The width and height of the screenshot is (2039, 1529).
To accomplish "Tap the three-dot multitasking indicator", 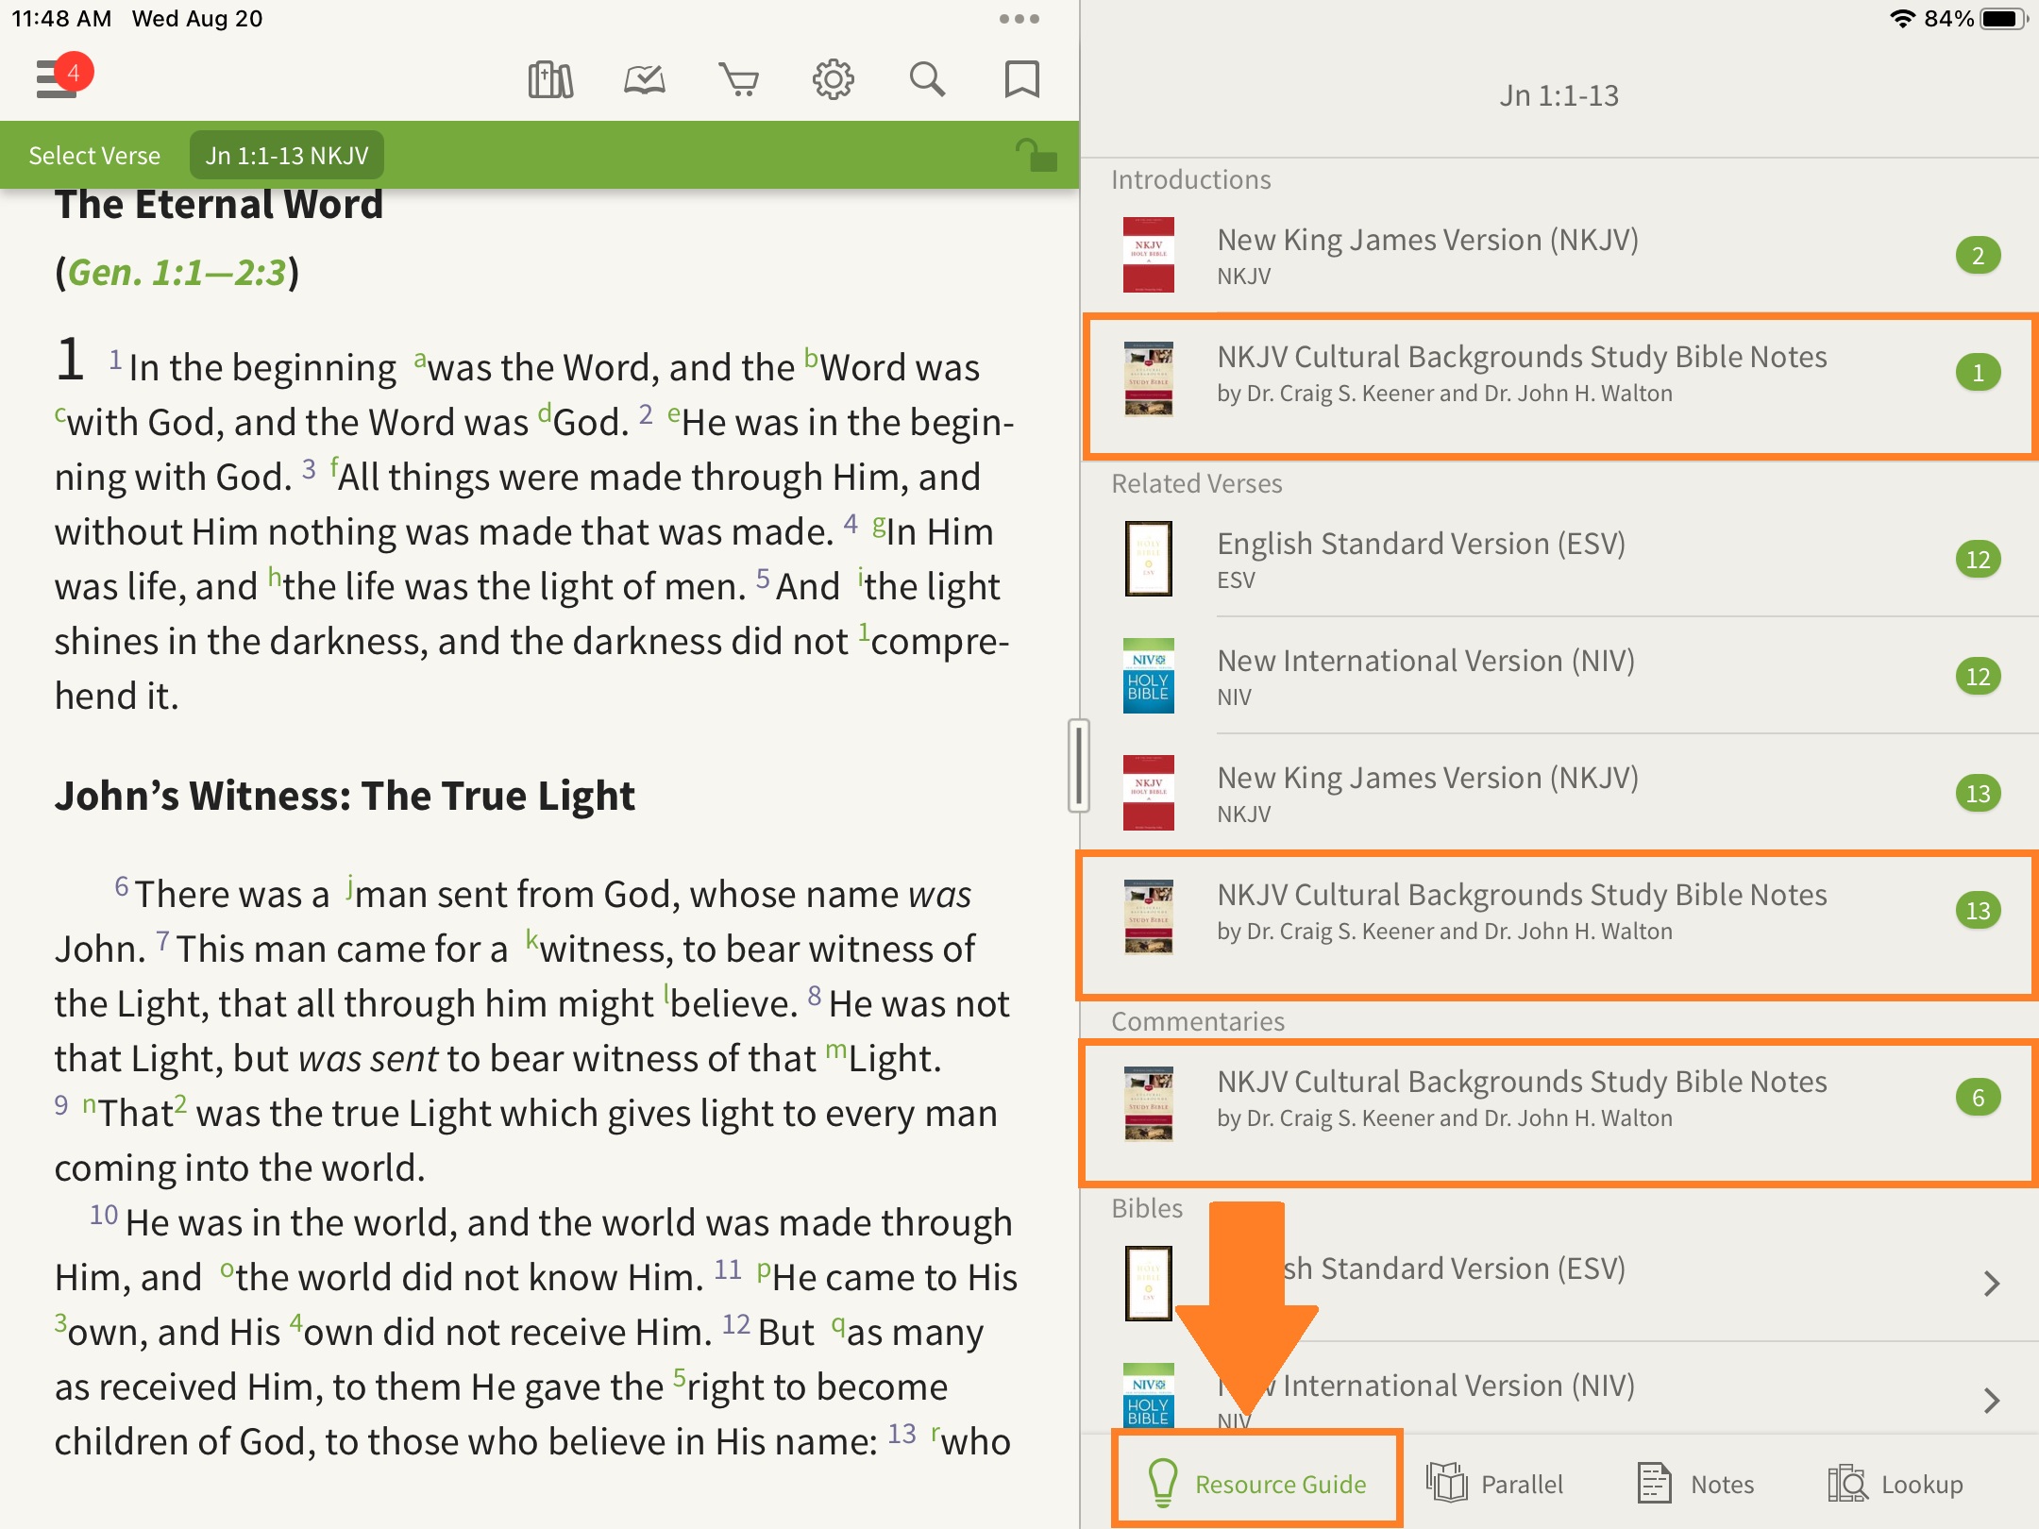I will [1019, 19].
